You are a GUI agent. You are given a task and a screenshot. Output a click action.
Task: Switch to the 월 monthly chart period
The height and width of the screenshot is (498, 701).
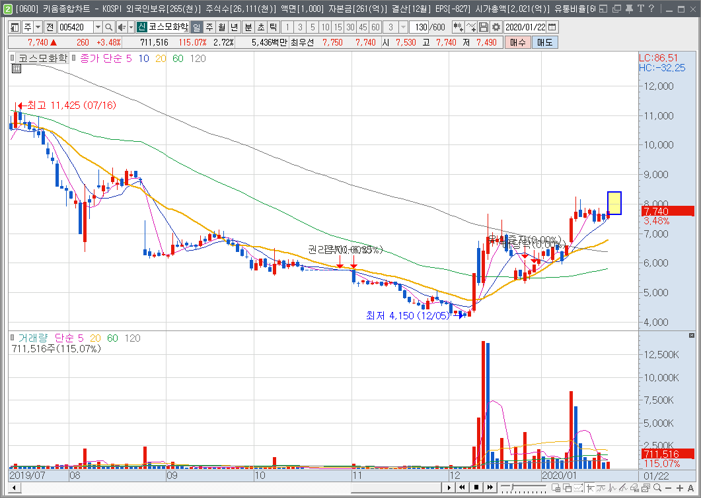222,27
